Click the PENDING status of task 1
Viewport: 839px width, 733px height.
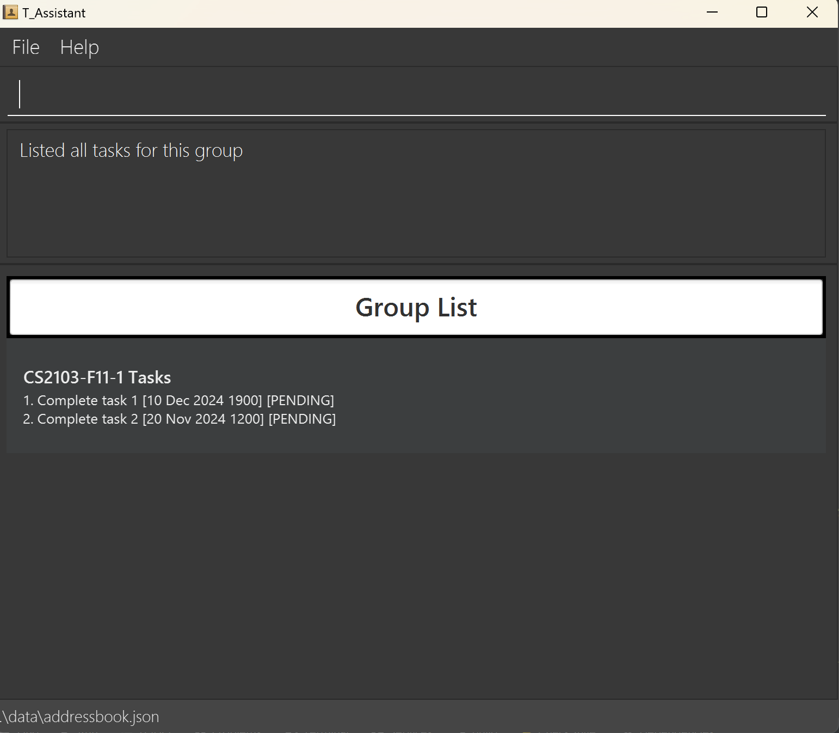pyautogui.click(x=300, y=401)
